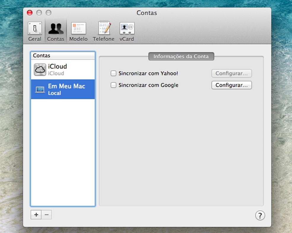Click the iCloud cloud icon
The image size is (292, 233).
point(40,70)
